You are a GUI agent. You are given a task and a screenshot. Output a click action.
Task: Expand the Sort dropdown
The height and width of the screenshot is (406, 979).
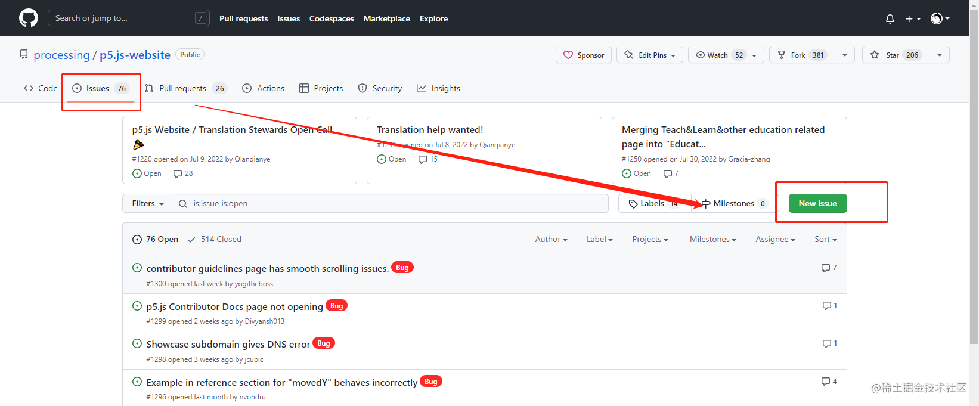[x=826, y=239]
